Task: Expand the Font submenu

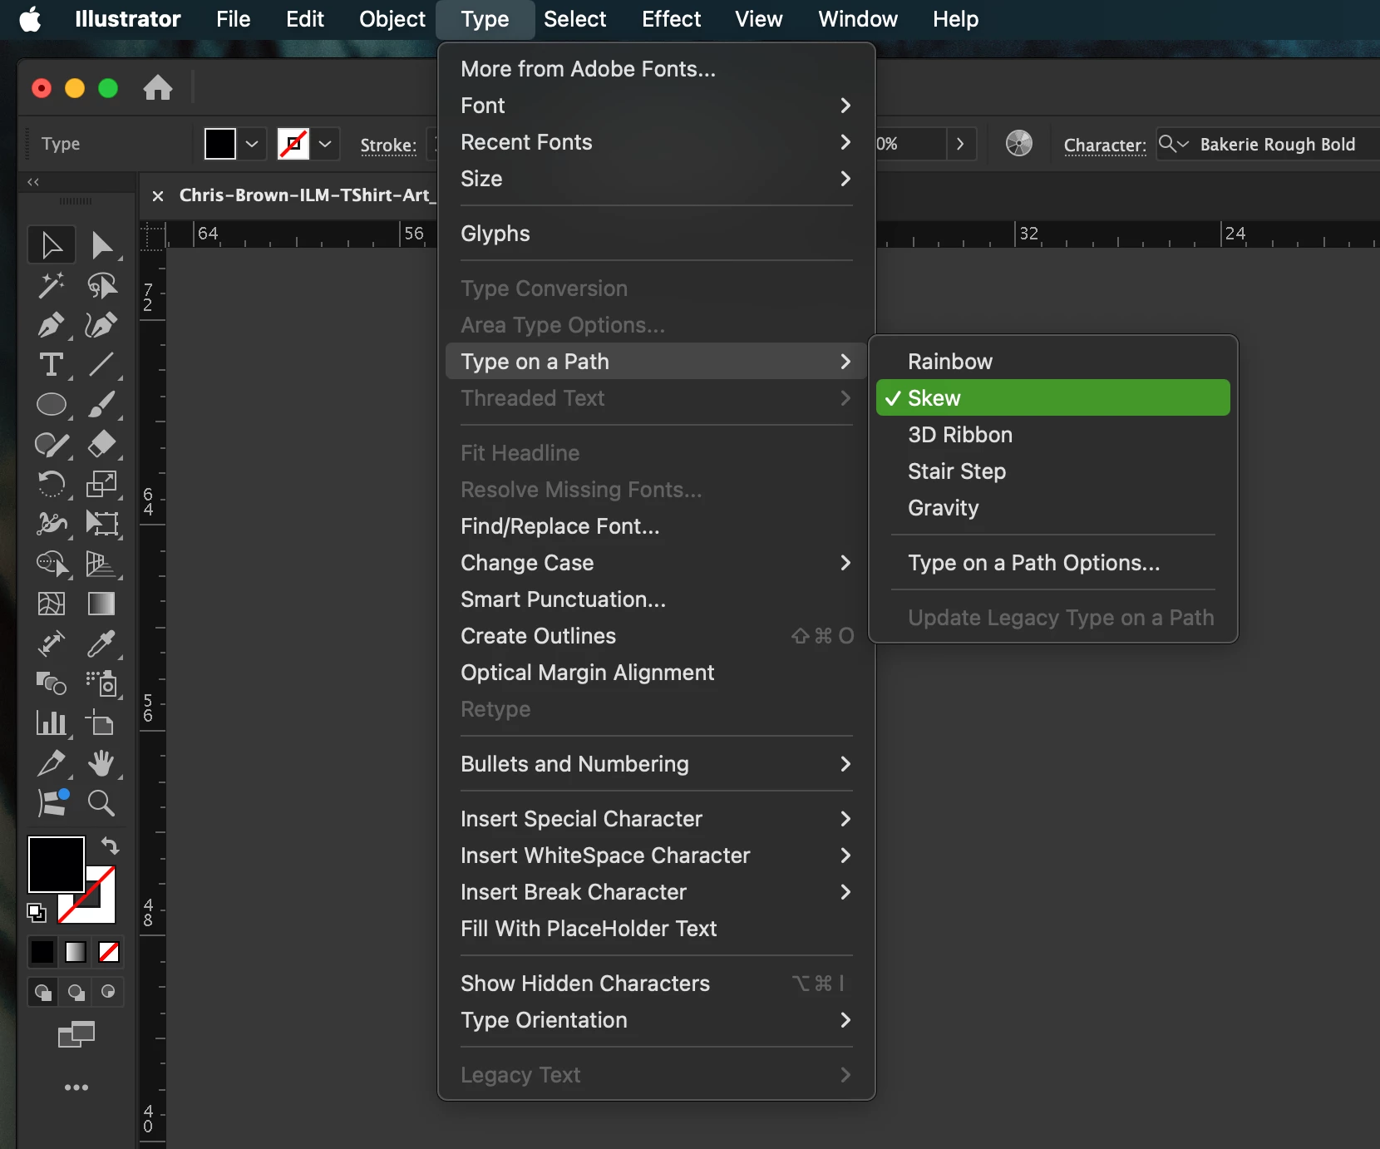Action: click(657, 106)
